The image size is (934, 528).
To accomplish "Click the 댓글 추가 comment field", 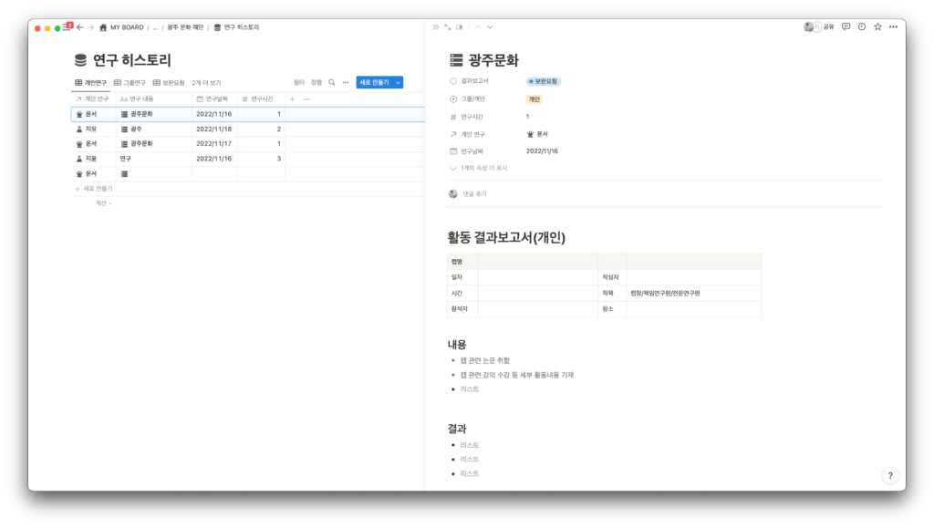I will (474, 193).
